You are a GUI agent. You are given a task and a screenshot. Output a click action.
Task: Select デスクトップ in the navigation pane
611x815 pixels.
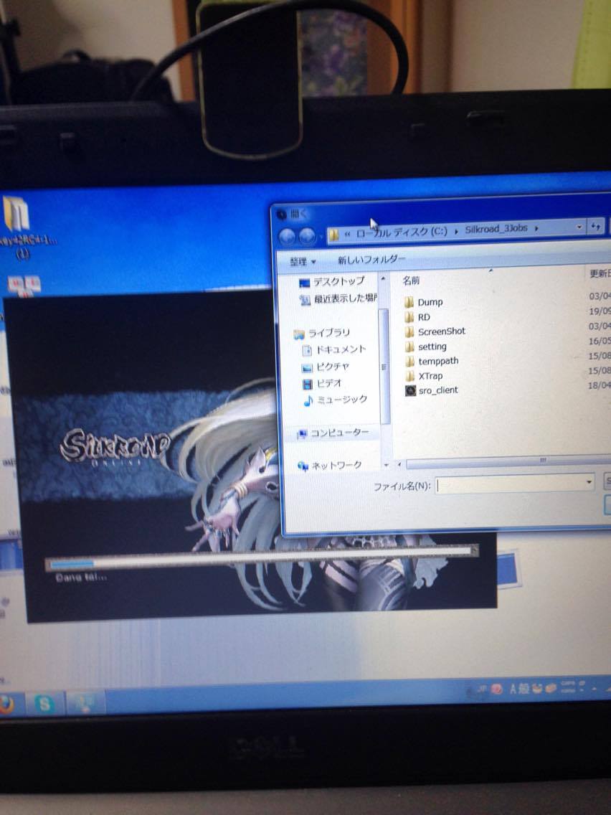click(332, 282)
